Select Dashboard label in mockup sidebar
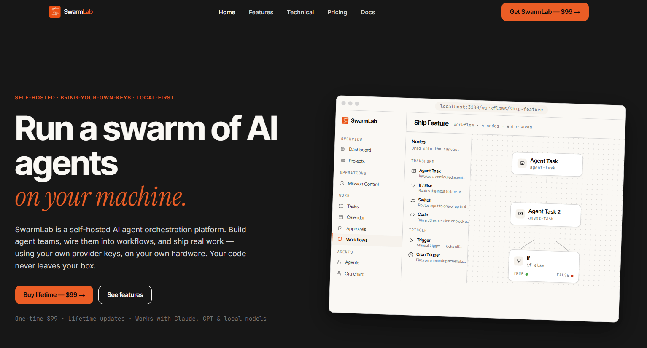Screen dimensions: 647x348 click(360, 150)
